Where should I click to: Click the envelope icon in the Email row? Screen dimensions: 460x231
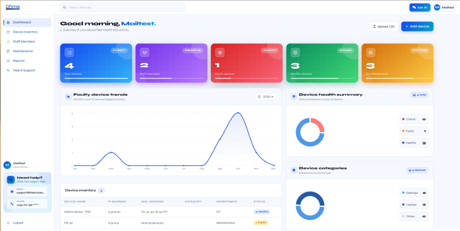pyautogui.click(x=12, y=192)
